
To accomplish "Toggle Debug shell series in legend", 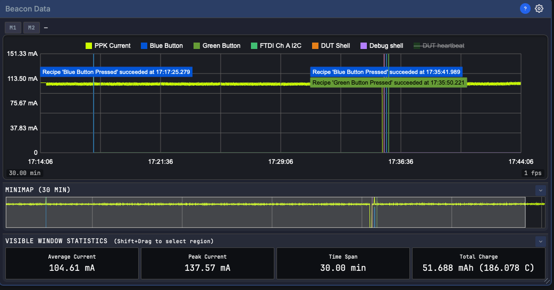I will [382, 46].
